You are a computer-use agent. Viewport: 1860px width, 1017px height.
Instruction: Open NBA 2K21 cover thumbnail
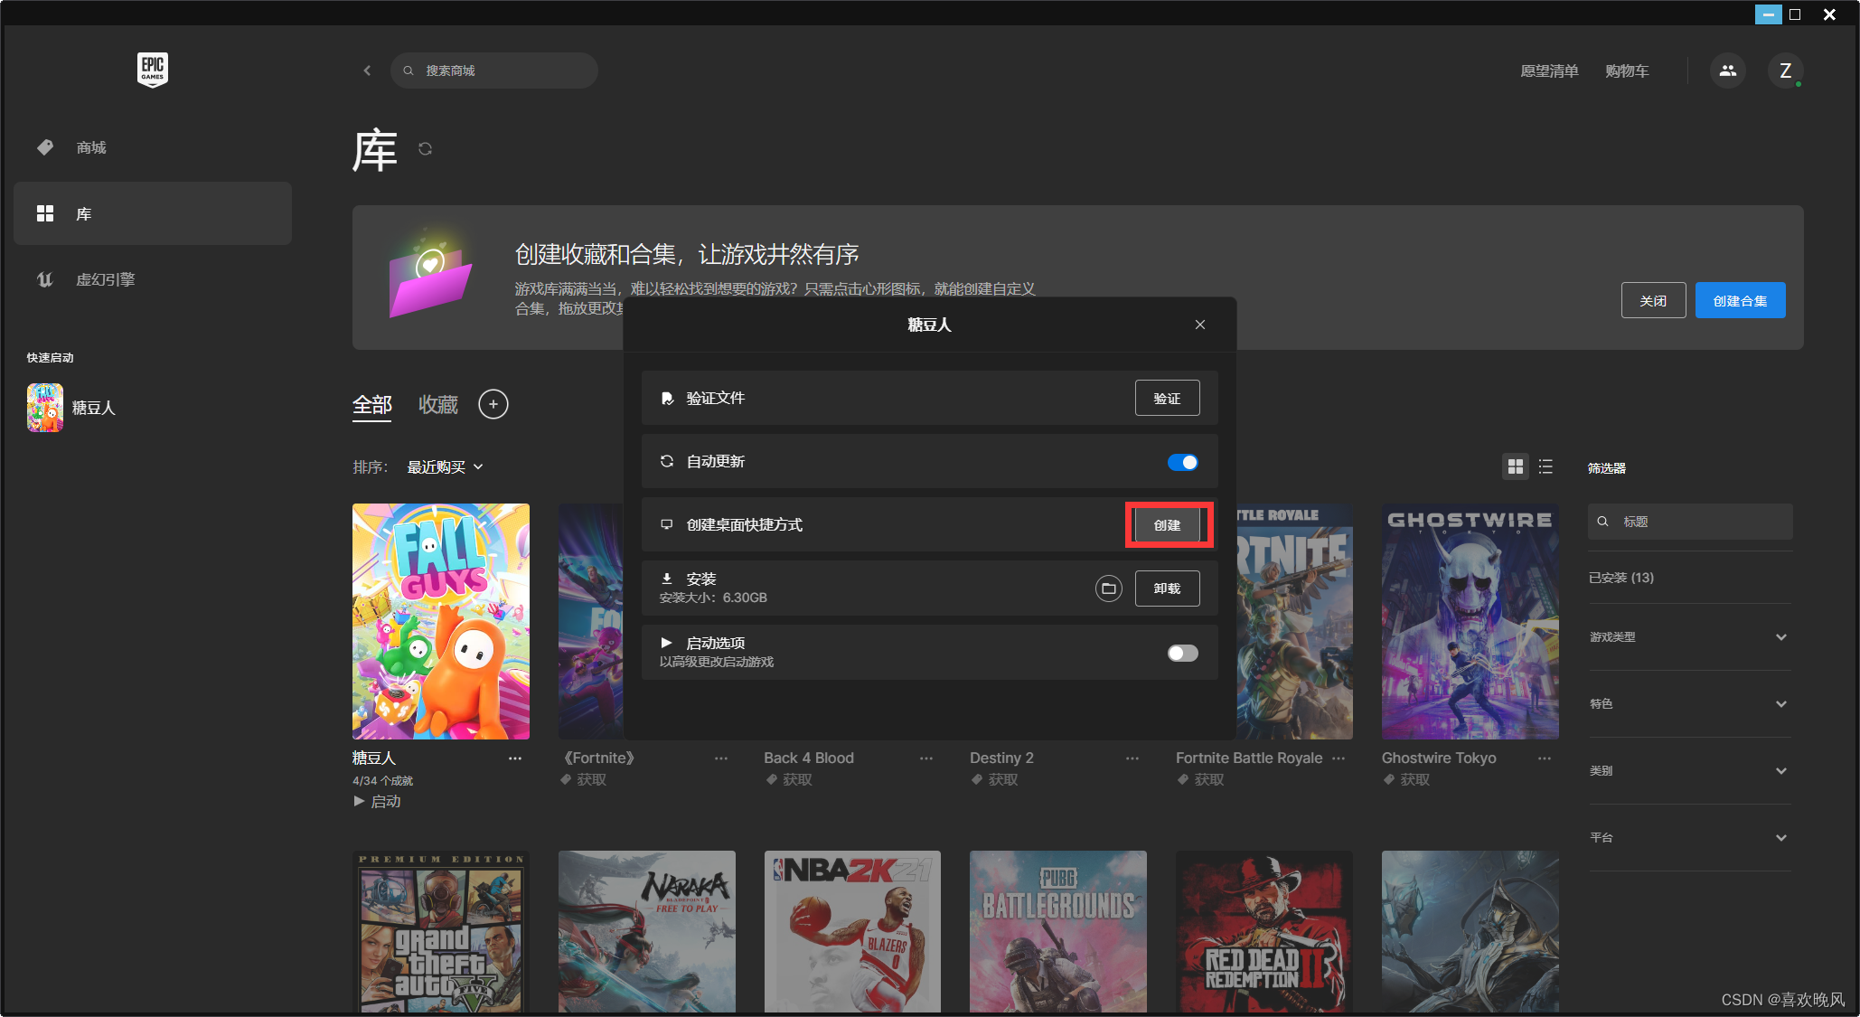[x=852, y=931]
